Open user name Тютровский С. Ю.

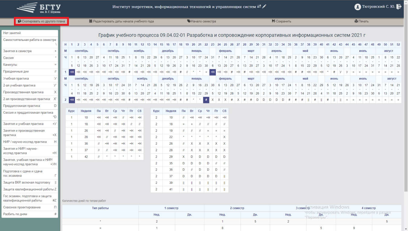pyautogui.click(x=378, y=7)
